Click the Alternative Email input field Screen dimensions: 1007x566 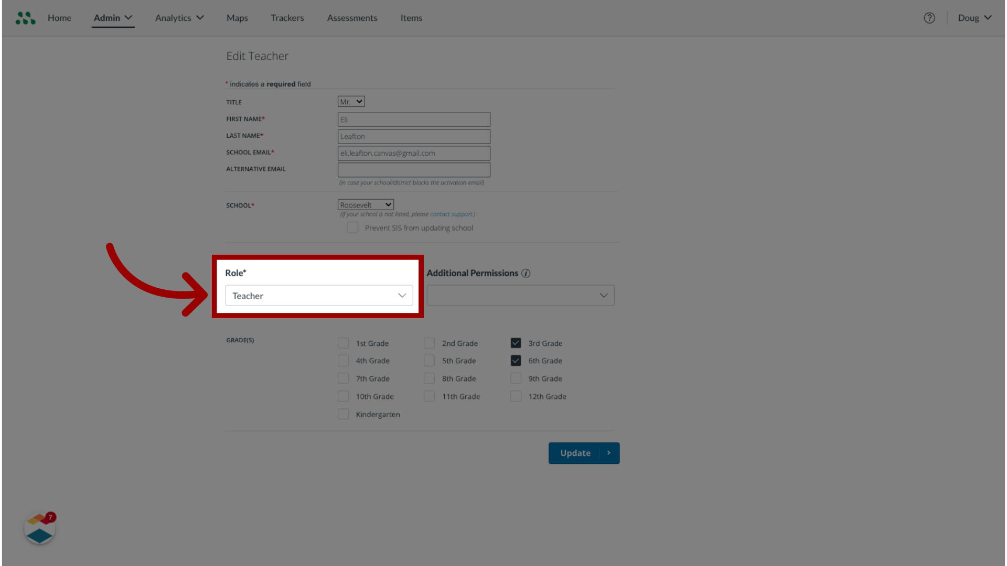[x=414, y=170]
